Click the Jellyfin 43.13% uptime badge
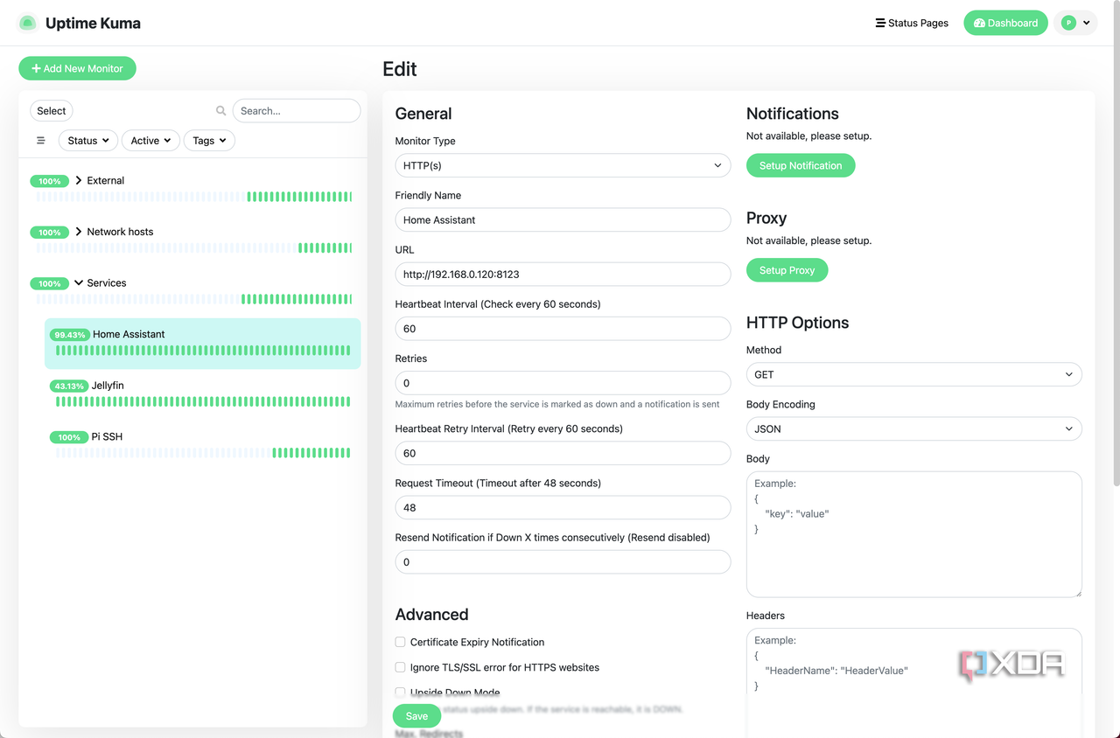 69,386
